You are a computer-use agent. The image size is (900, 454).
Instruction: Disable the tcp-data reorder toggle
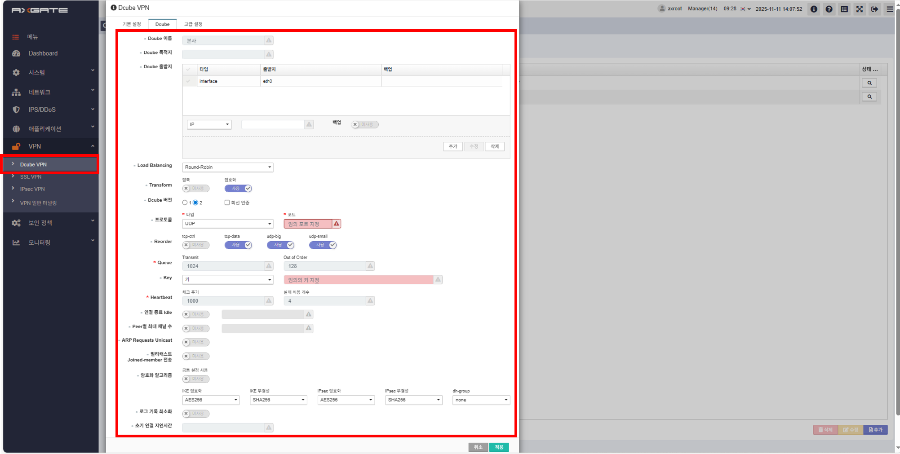(x=238, y=245)
